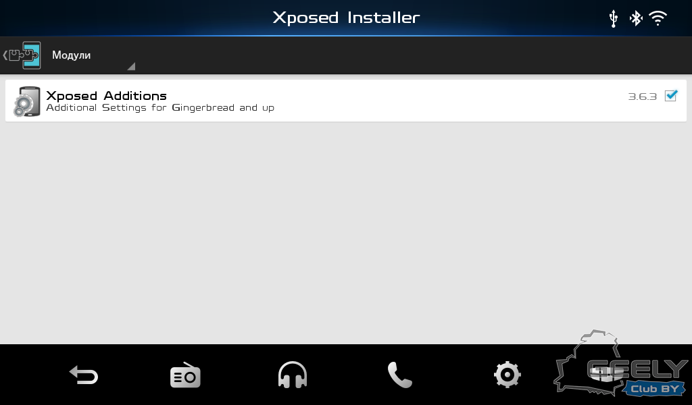Click the dropdown triangle under Модули
Viewport: 692px width, 405px height.
(x=131, y=67)
